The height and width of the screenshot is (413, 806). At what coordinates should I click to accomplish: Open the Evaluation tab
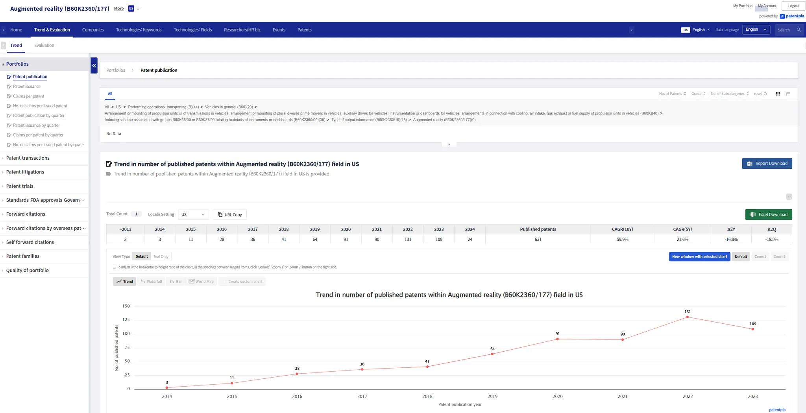click(x=44, y=45)
